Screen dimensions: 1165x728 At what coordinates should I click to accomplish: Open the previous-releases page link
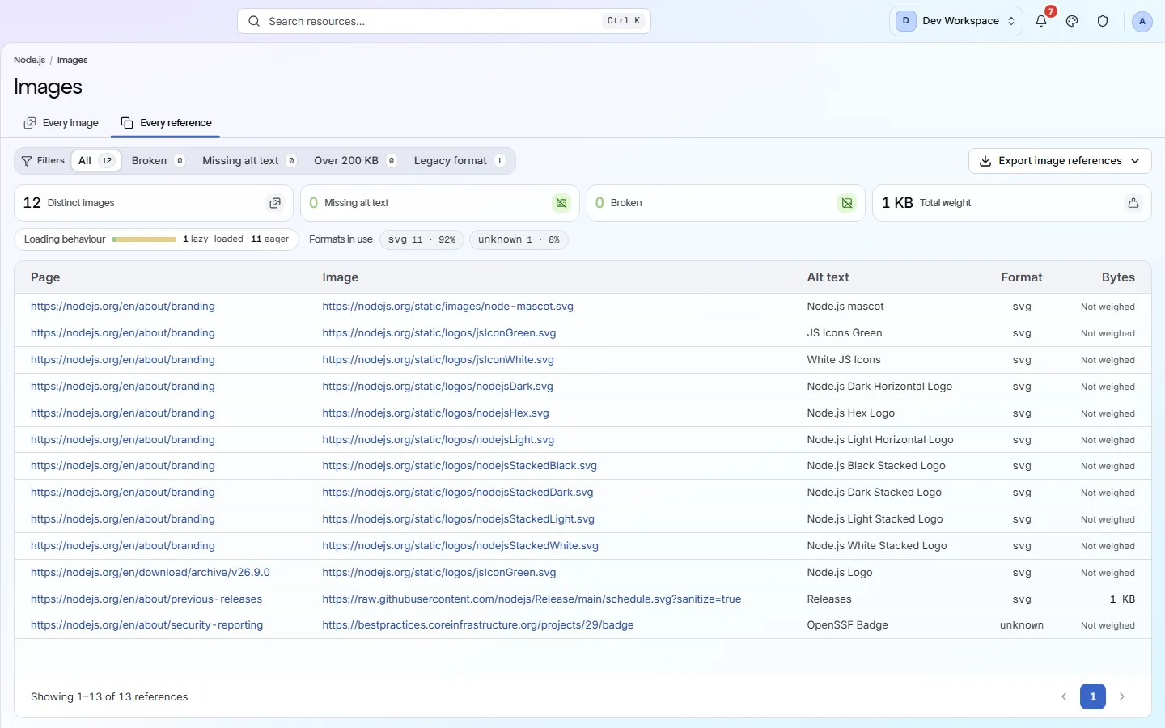tap(146, 599)
